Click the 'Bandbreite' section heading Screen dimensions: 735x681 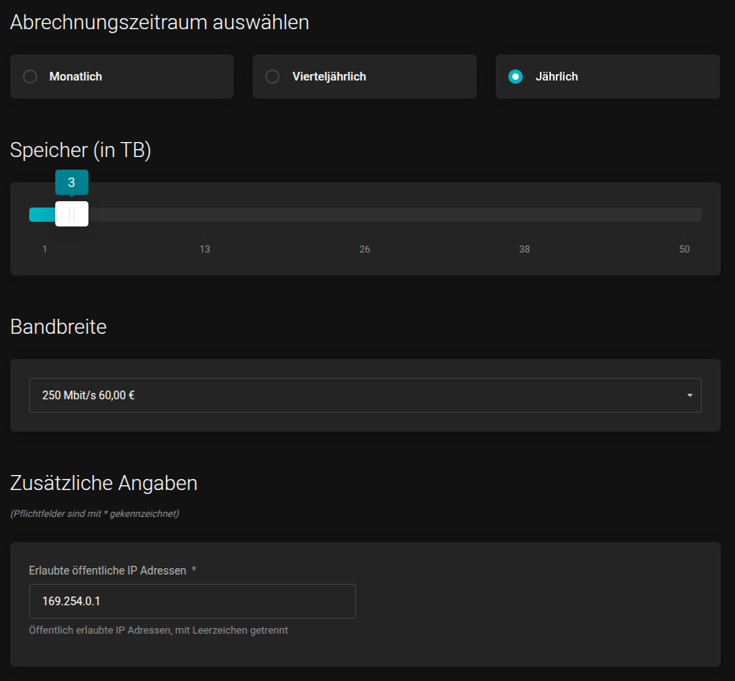click(58, 327)
